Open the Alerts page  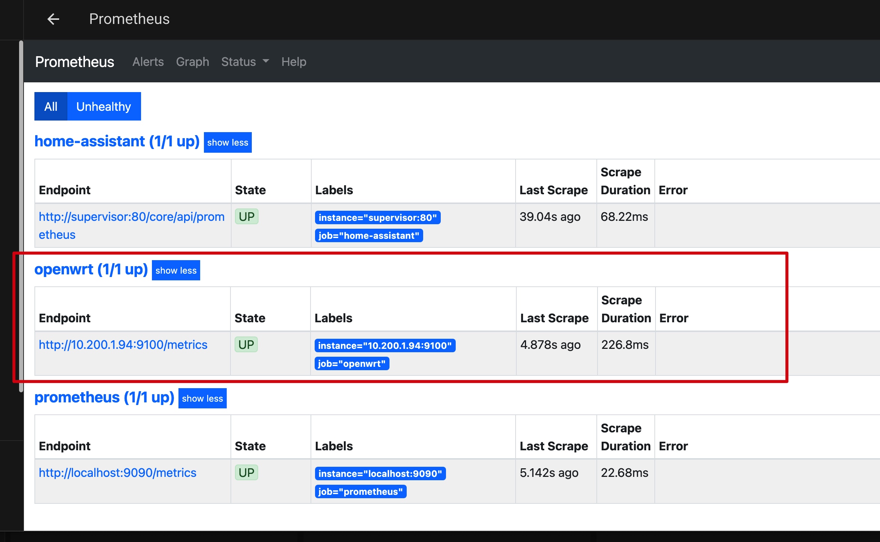coord(148,62)
